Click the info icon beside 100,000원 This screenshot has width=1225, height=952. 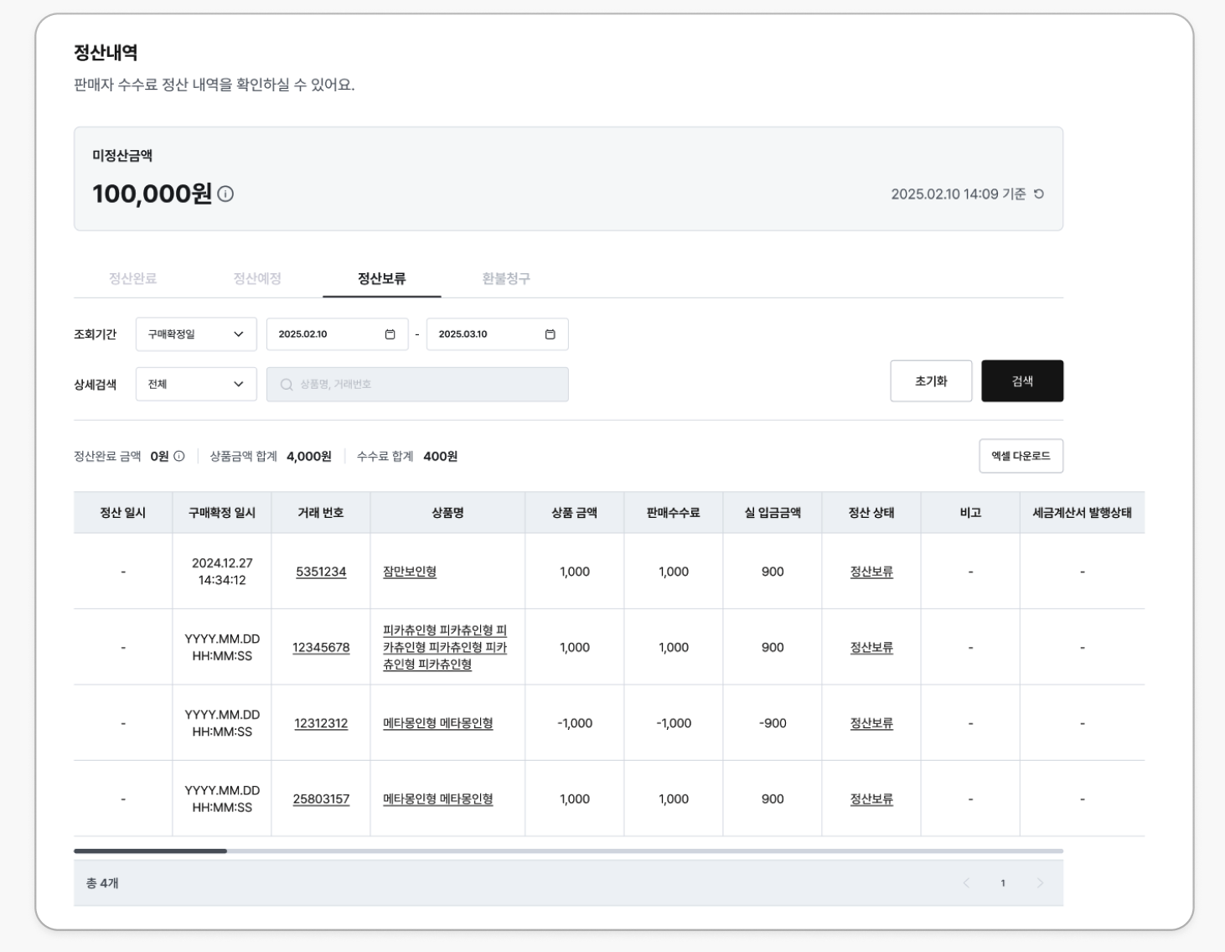pyautogui.click(x=225, y=194)
